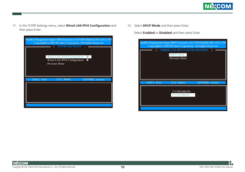Click the Intel ME BIOS Extension header in the IPV4 Configuration screen
Image resolution: width=245 pixels, height=172 pixels.
point(183,44)
